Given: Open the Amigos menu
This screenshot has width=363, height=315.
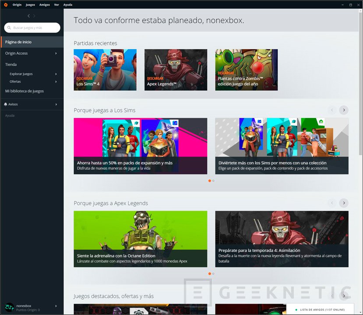Looking at the screenshot, I should pyautogui.click(x=44, y=4).
